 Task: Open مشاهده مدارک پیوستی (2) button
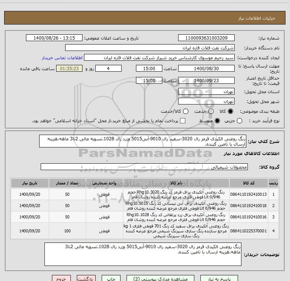point(160,278)
